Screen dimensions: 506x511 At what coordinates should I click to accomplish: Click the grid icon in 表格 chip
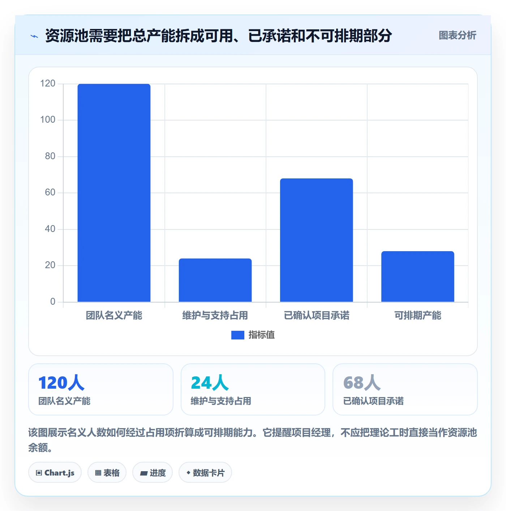tap(98, 473)
